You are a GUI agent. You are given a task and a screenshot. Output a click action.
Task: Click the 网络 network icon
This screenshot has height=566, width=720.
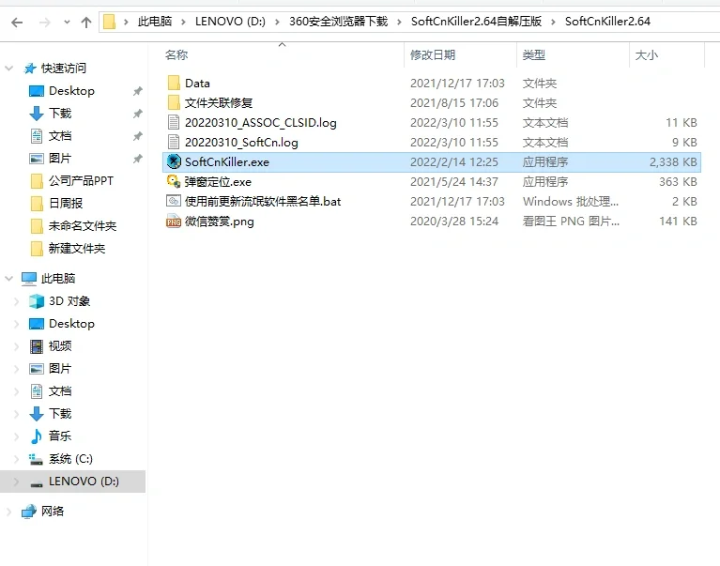tap(29, 511)
